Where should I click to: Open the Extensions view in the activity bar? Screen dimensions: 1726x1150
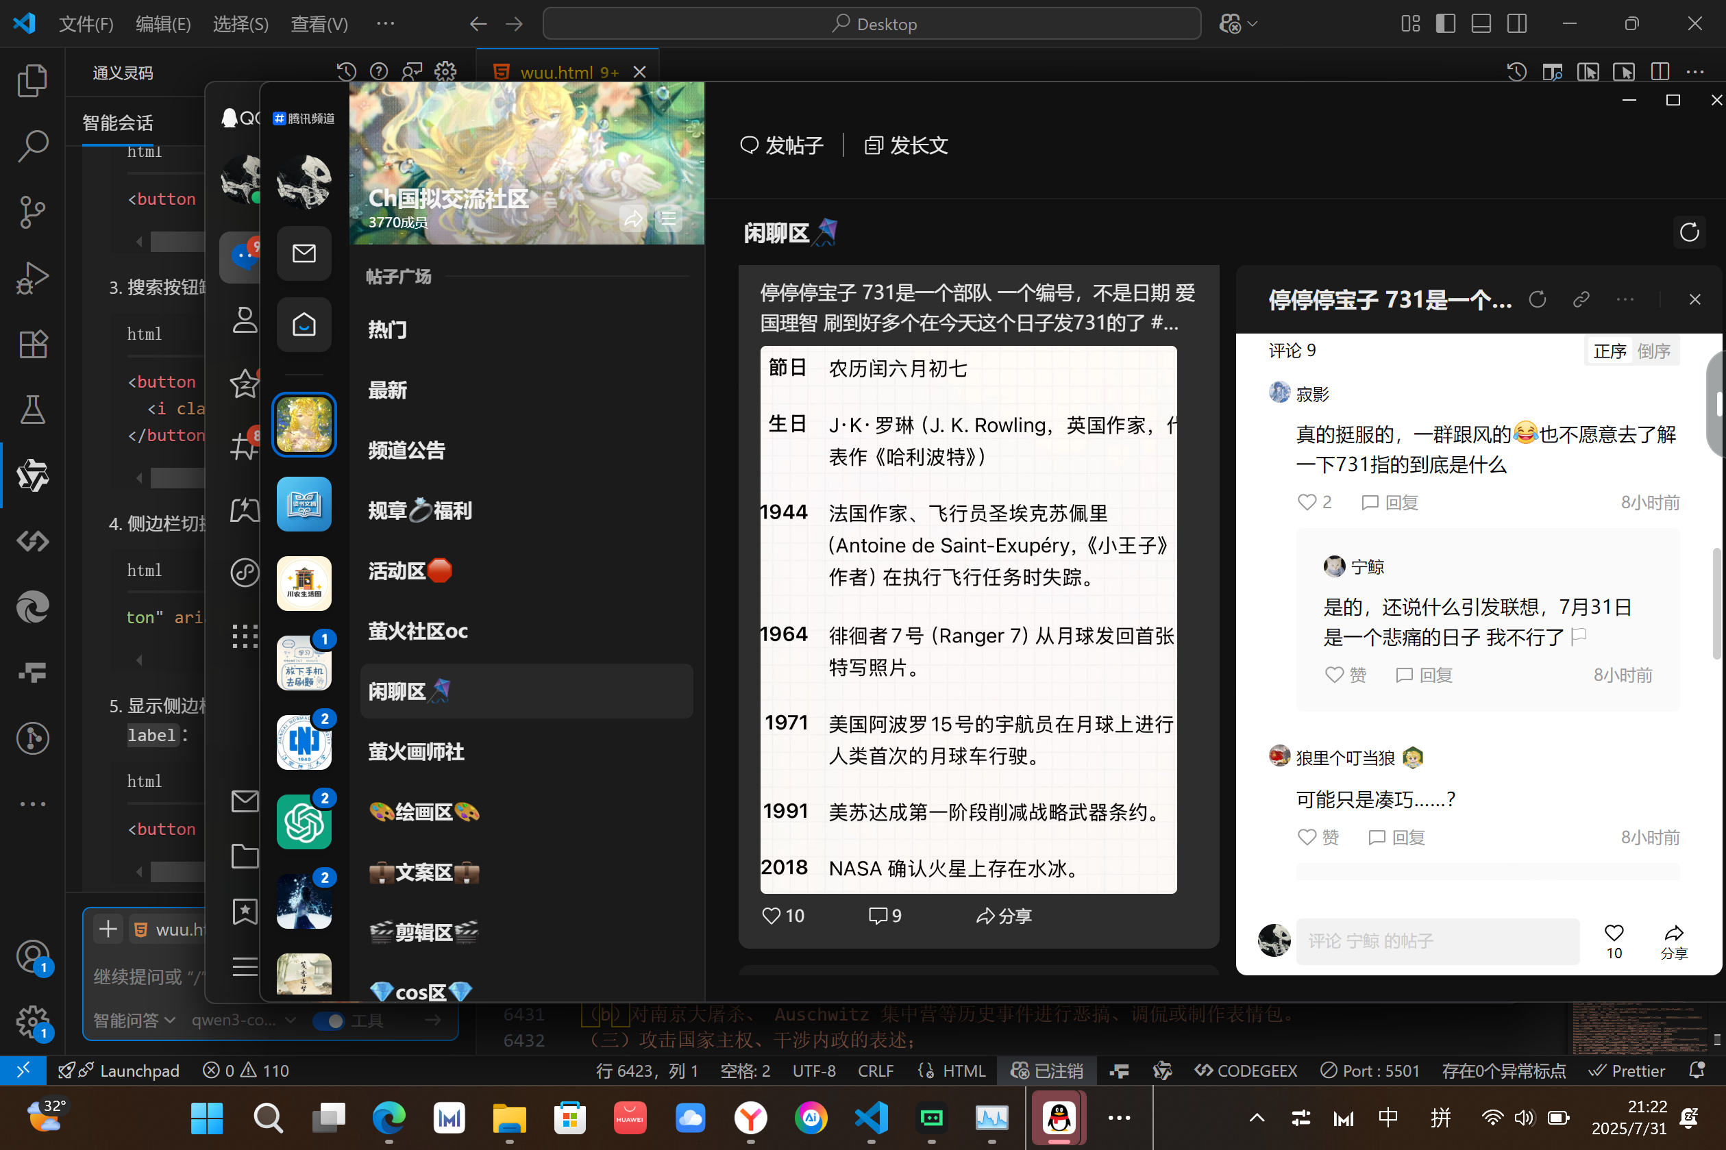(x=32, y=344)
